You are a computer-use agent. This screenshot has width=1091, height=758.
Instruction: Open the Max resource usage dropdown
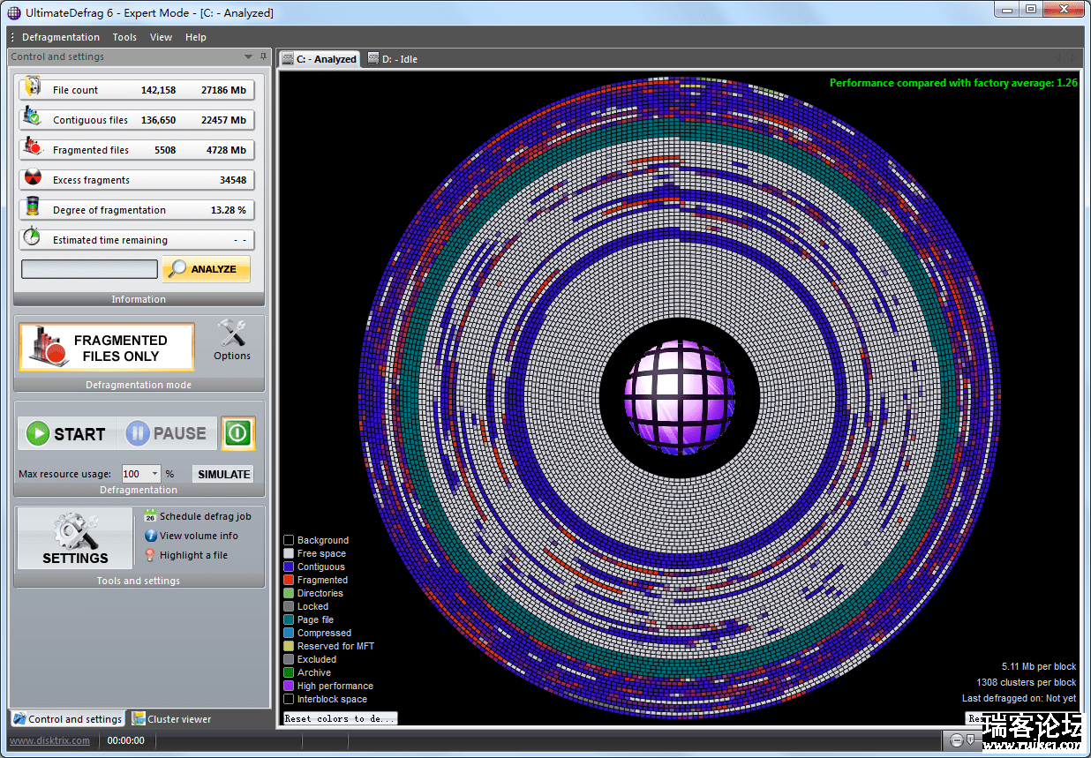(x=154, y=474)
